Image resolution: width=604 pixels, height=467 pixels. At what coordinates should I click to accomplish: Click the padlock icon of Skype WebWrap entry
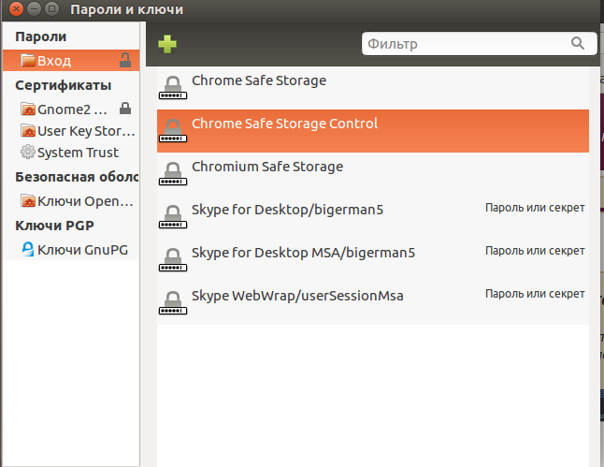point(172,302)
